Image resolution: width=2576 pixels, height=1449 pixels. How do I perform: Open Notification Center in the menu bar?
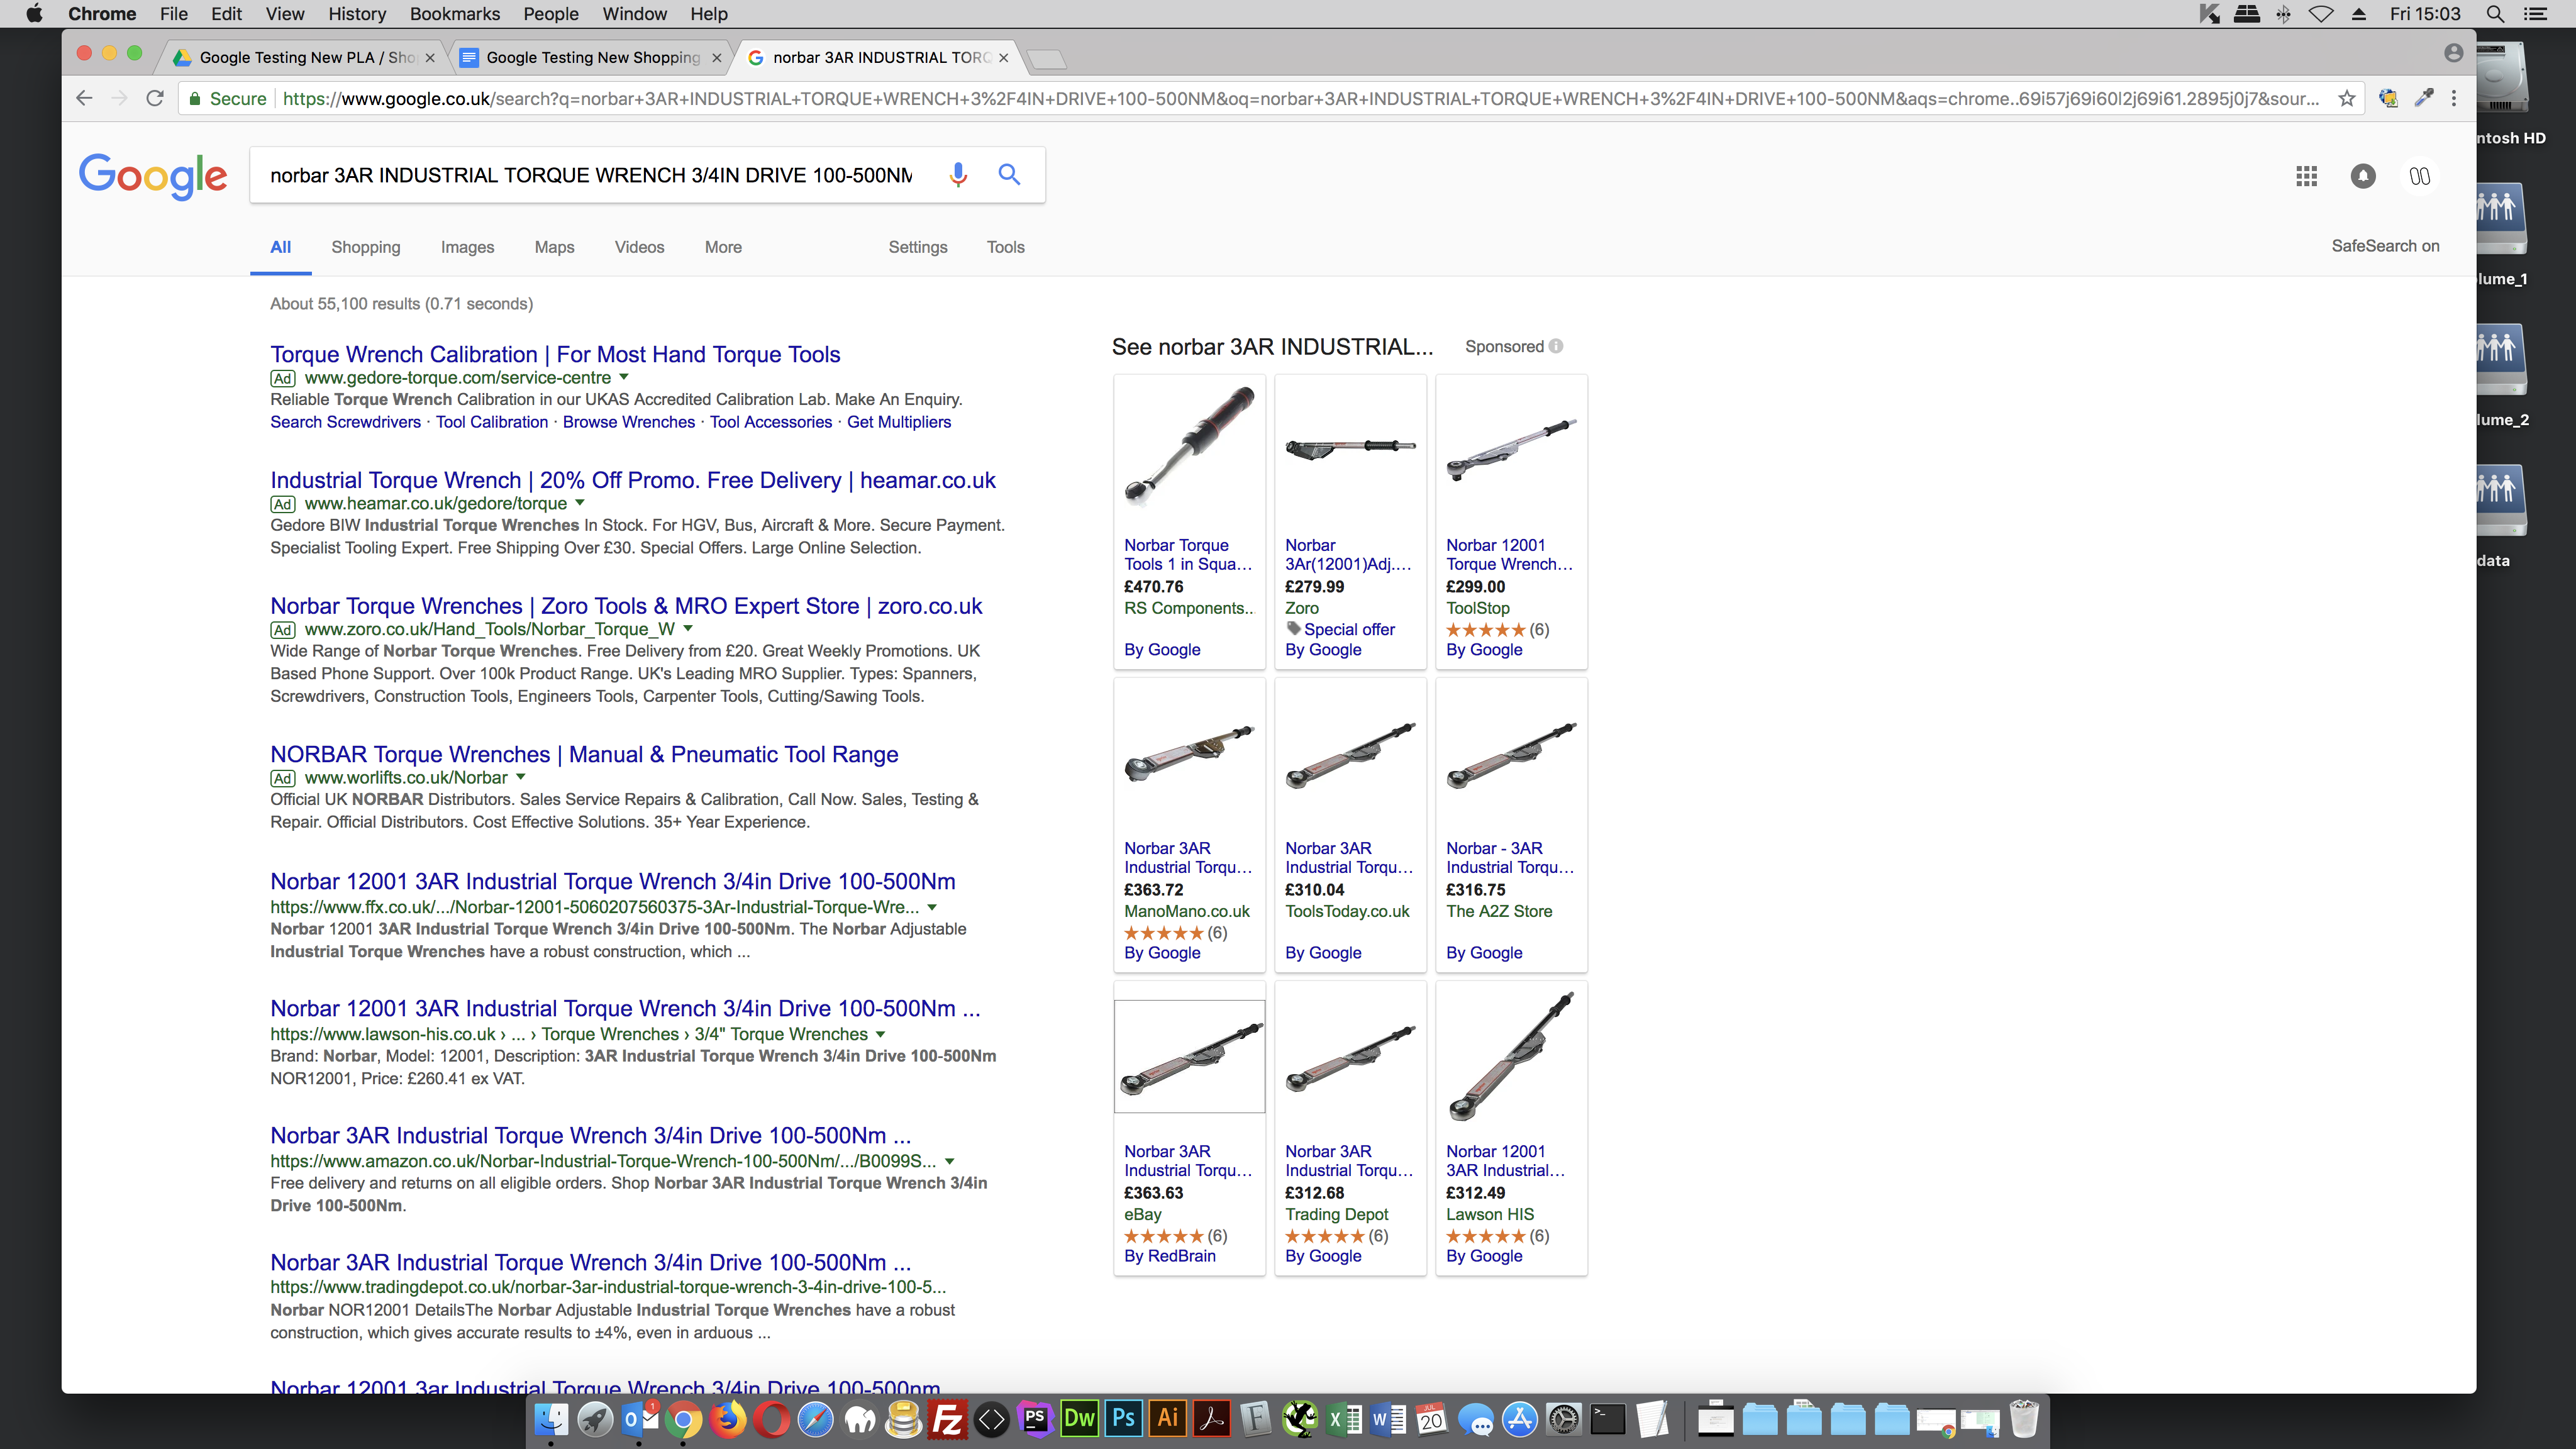2536,14
